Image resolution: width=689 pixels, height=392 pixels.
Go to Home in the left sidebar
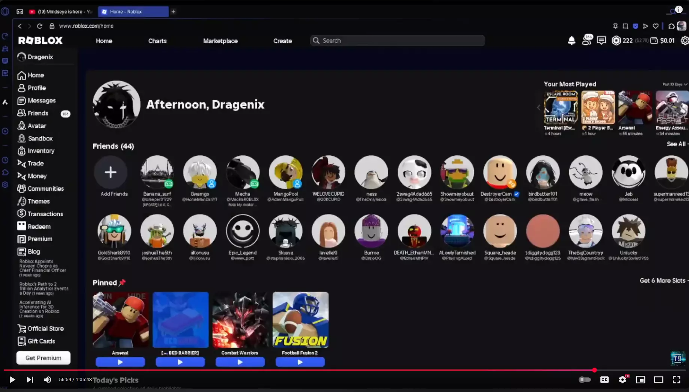tap(31, 75)
